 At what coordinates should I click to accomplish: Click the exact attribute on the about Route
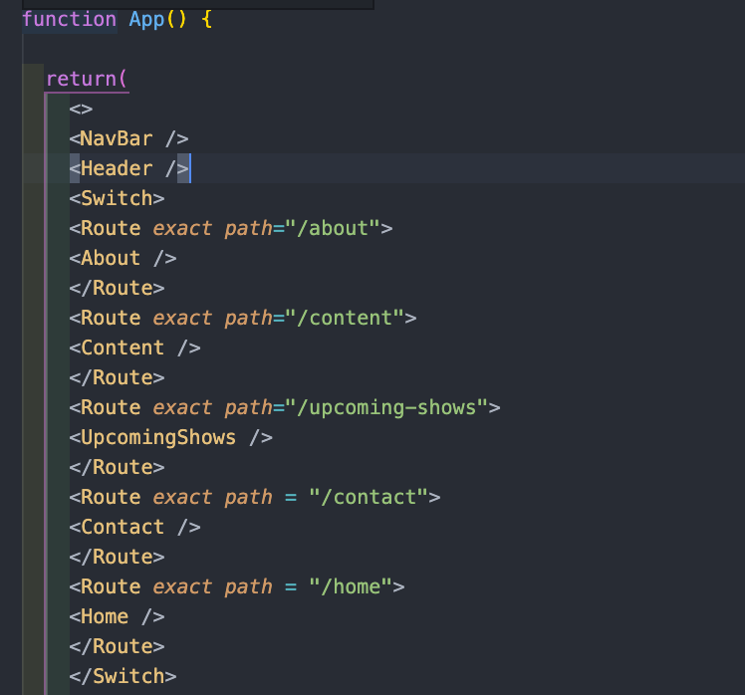pyautogui.click(x=182, y=228)
